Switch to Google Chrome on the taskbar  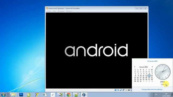click(68, 95)
